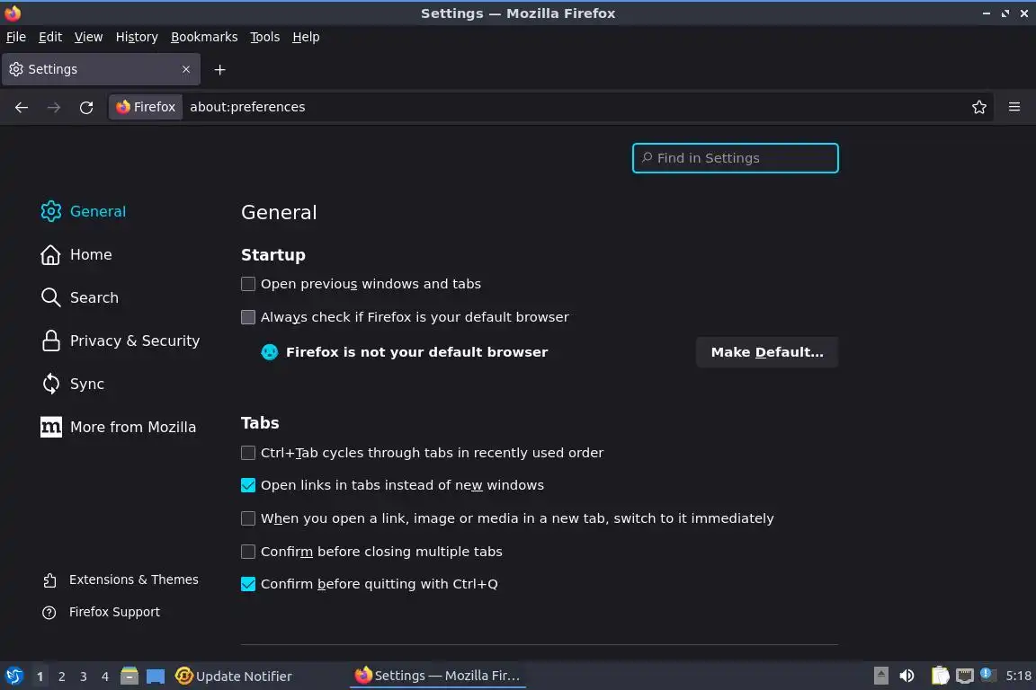Click the notification alert tray icon

987,674
